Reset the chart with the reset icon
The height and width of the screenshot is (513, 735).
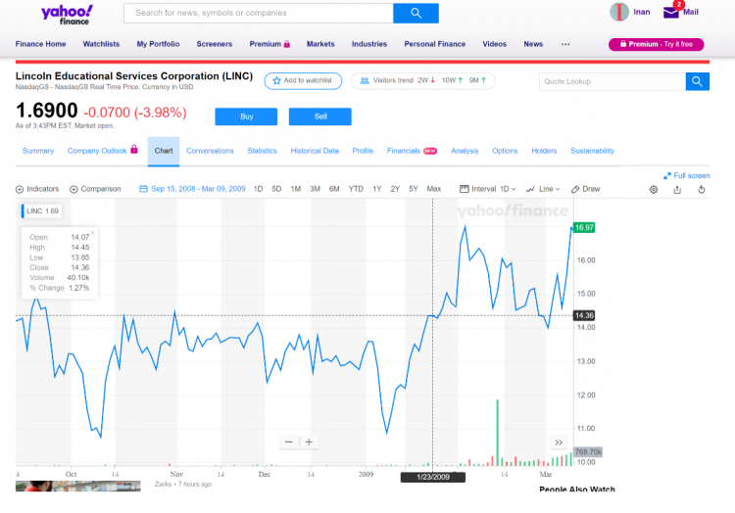(702, 189)
